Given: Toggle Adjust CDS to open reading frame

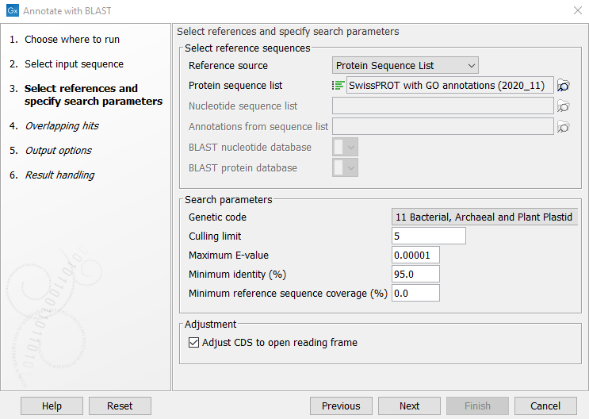Looking at the screenshot, I should click(x=194, y=343).
